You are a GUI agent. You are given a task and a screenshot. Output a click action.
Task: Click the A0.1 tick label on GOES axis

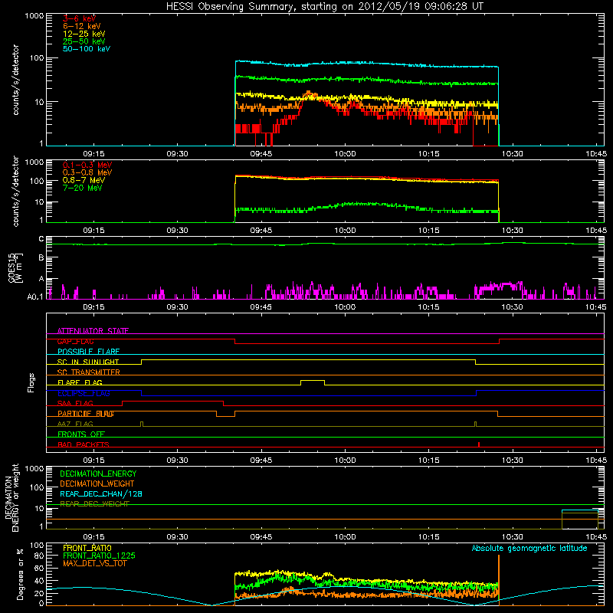35,297
